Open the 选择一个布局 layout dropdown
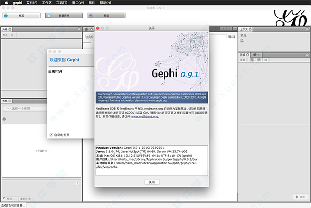The height and width of the screenshot is (208, 311). 25,109
